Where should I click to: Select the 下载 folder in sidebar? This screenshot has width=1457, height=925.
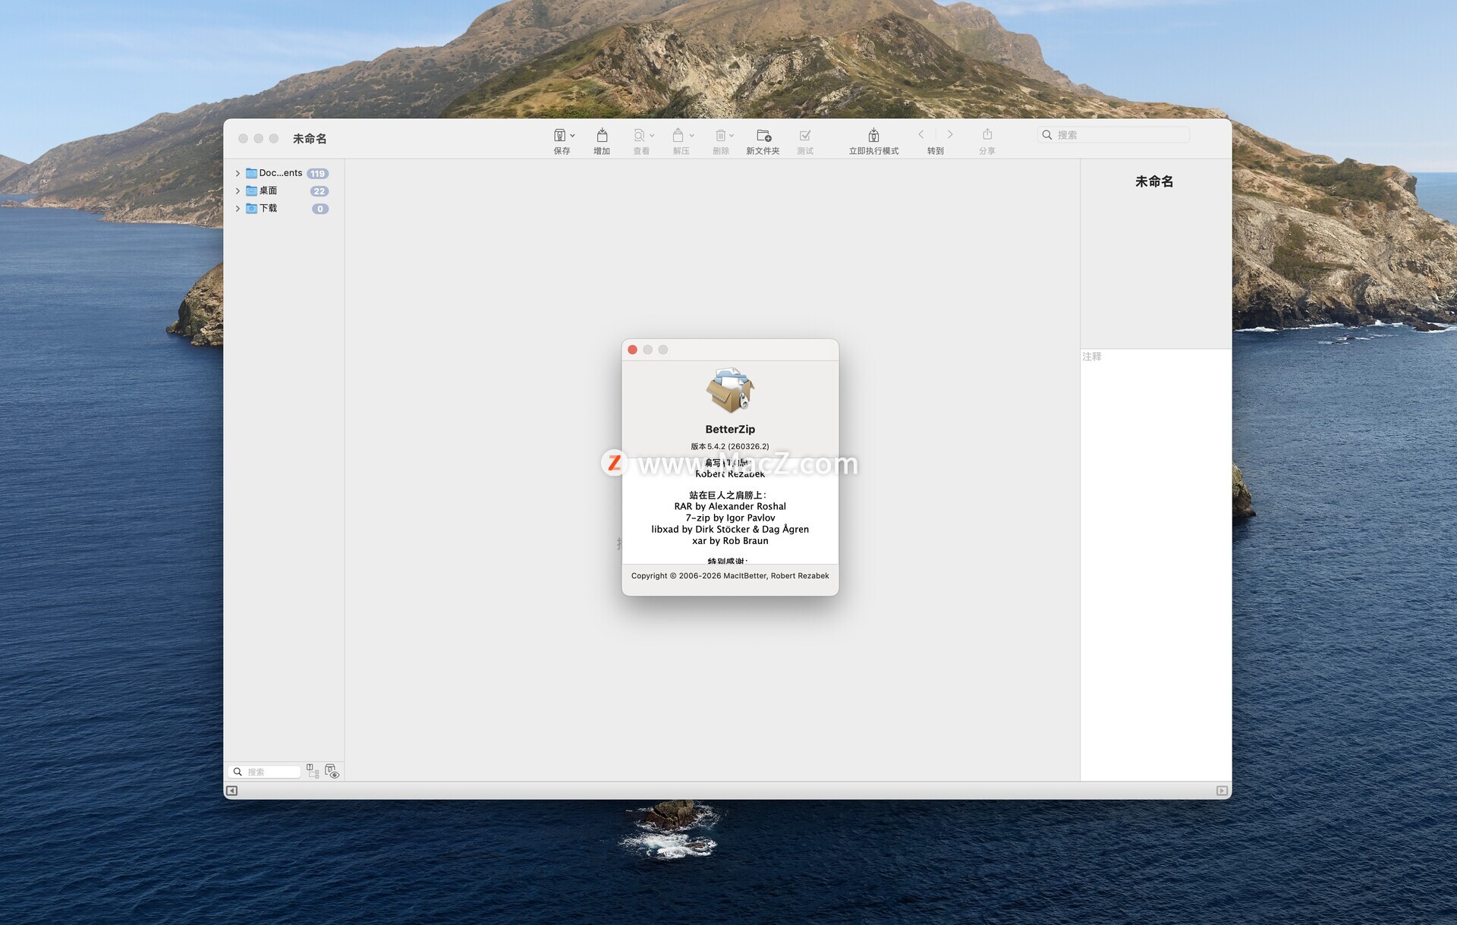268,208
